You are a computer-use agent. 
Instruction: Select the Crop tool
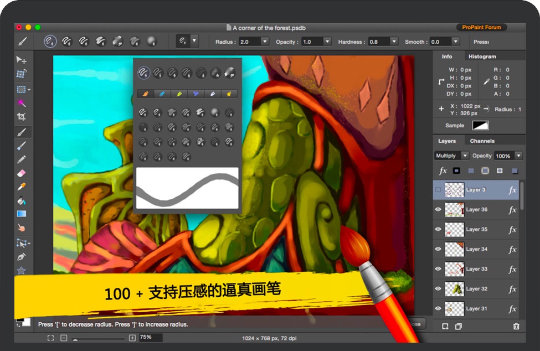[x=21, y=117]
